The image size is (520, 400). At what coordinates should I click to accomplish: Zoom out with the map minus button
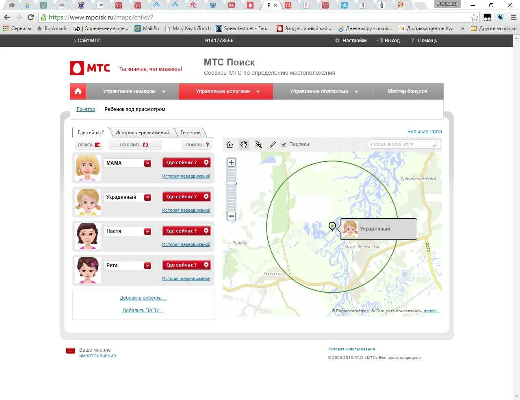(x=231, y=216)
